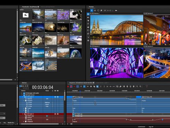Click the stop button in Devices panel
Image resolution: width=170 pixels, height=128 pixels.
(x=22, y=86)
